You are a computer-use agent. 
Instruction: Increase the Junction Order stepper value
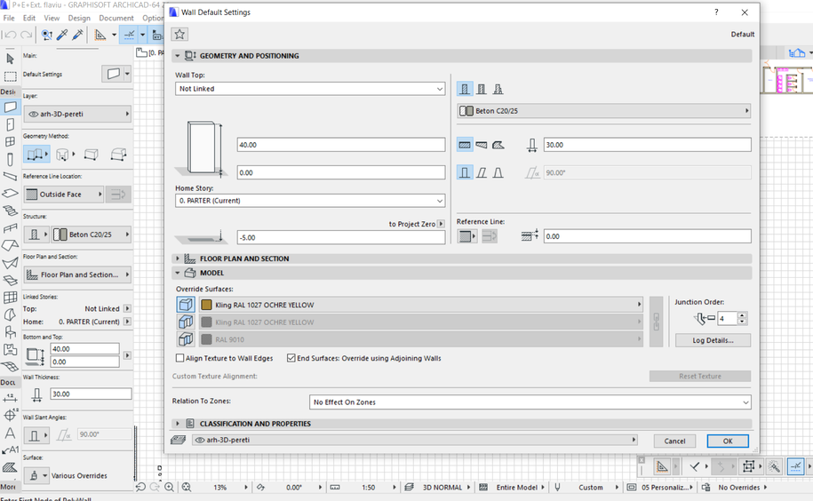(742, 315)
